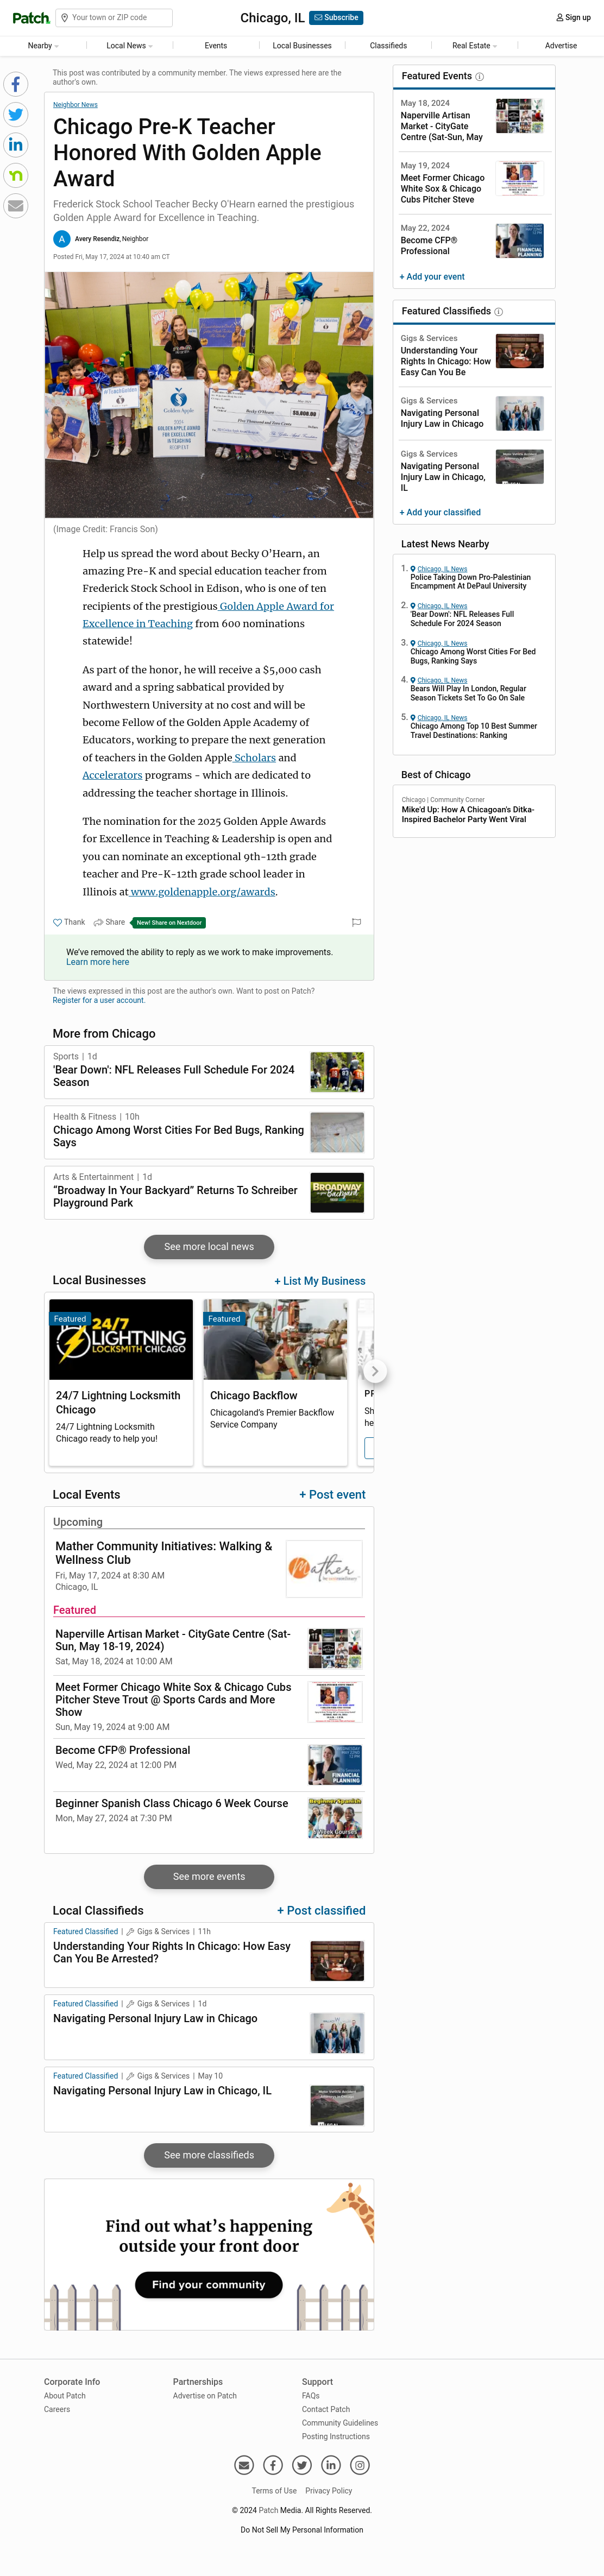Open the Classifieds nav item

coord(388,46)
